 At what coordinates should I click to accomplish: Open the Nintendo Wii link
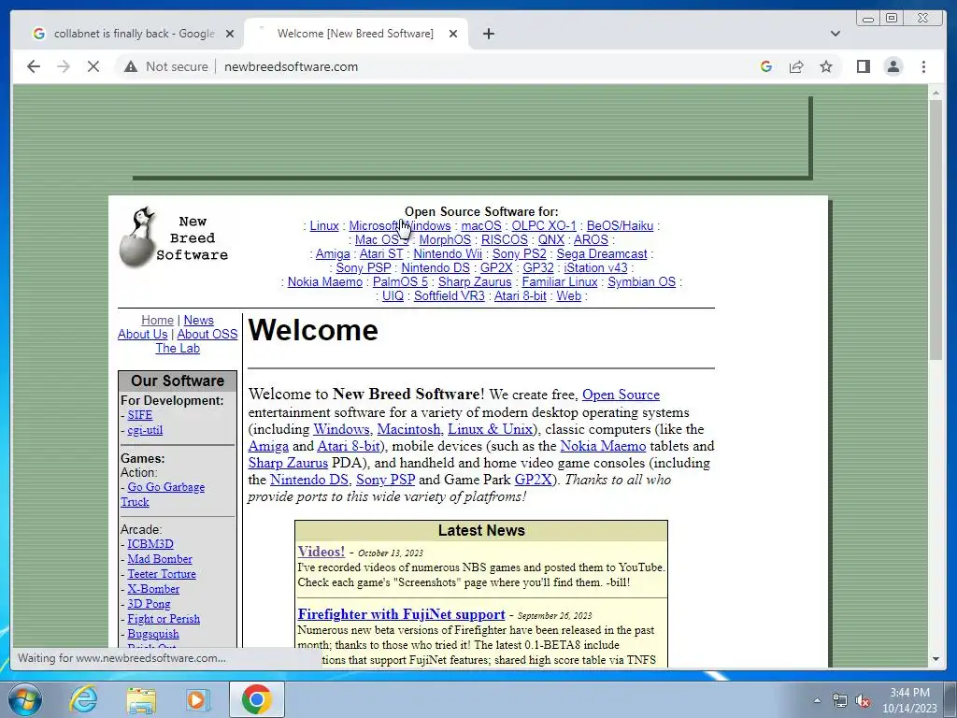pos(448,254)
